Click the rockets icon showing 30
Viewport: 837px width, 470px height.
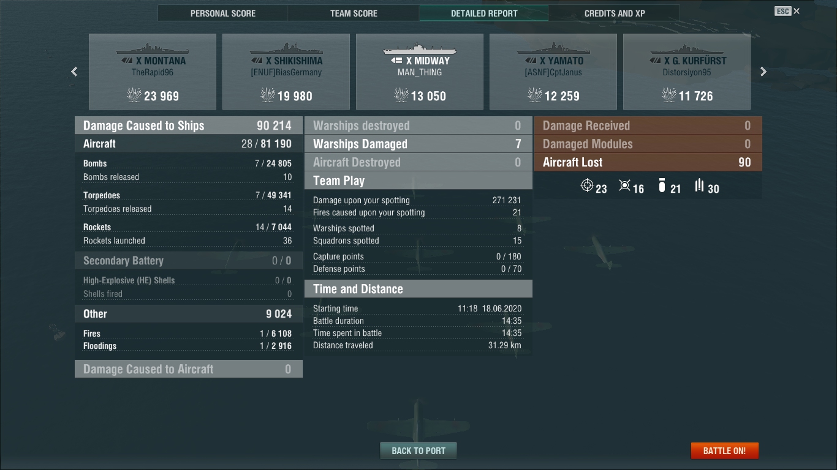coord(699,185)
